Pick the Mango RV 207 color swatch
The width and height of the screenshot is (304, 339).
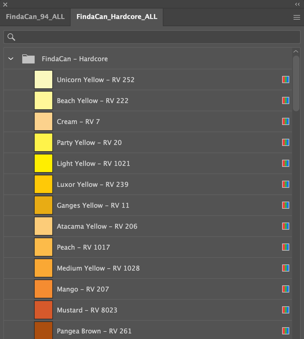point(43,289)
